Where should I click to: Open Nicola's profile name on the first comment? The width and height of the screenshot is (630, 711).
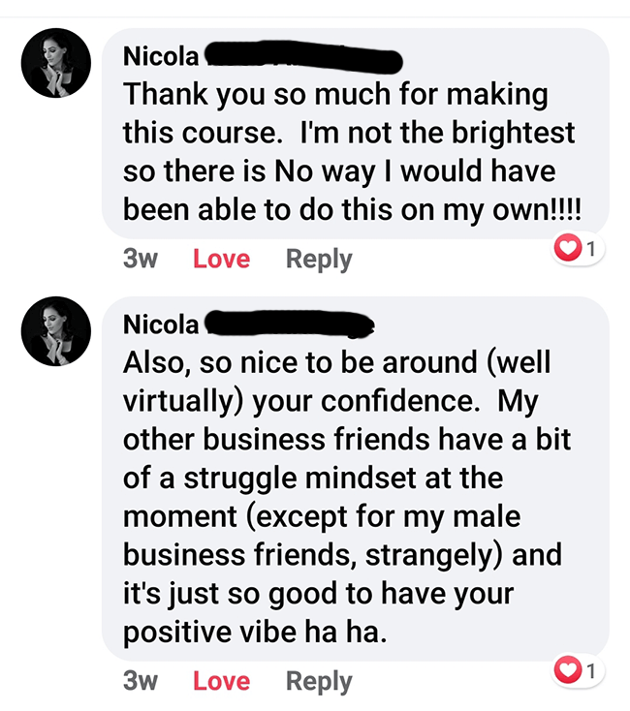pyautogui.click(x=161, y=57)
